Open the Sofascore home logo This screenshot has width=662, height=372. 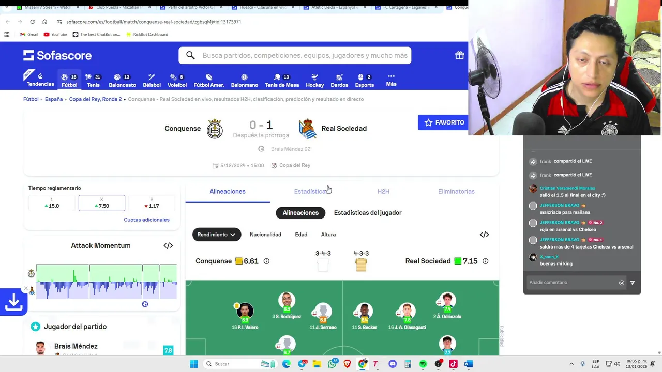coord(57,55)
